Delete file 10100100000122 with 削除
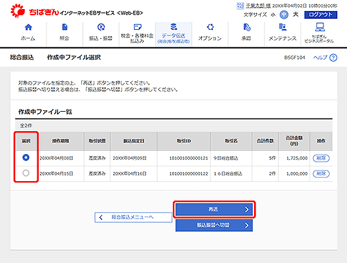The width and height of the screenshot is (347, 263). pyautogui.click(x=321, y=173)
